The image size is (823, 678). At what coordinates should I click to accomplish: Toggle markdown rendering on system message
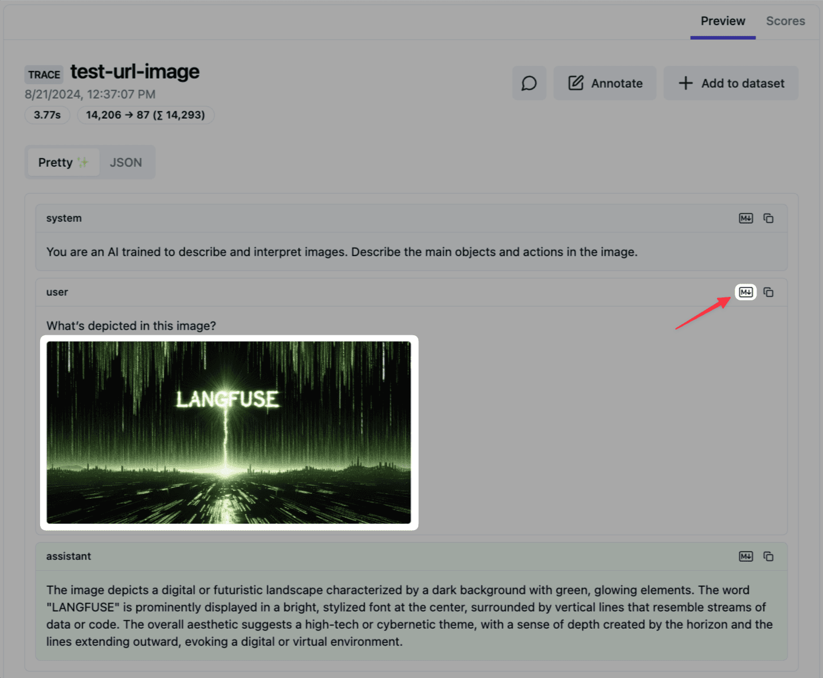click(746, 218)
